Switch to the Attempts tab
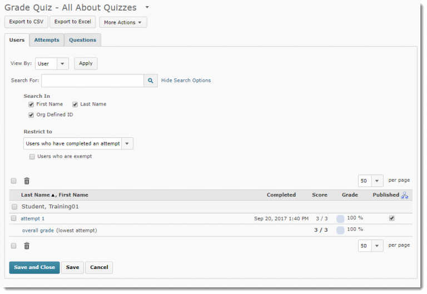The width and height of the screenshot is (427, 294). pos(47,40)
